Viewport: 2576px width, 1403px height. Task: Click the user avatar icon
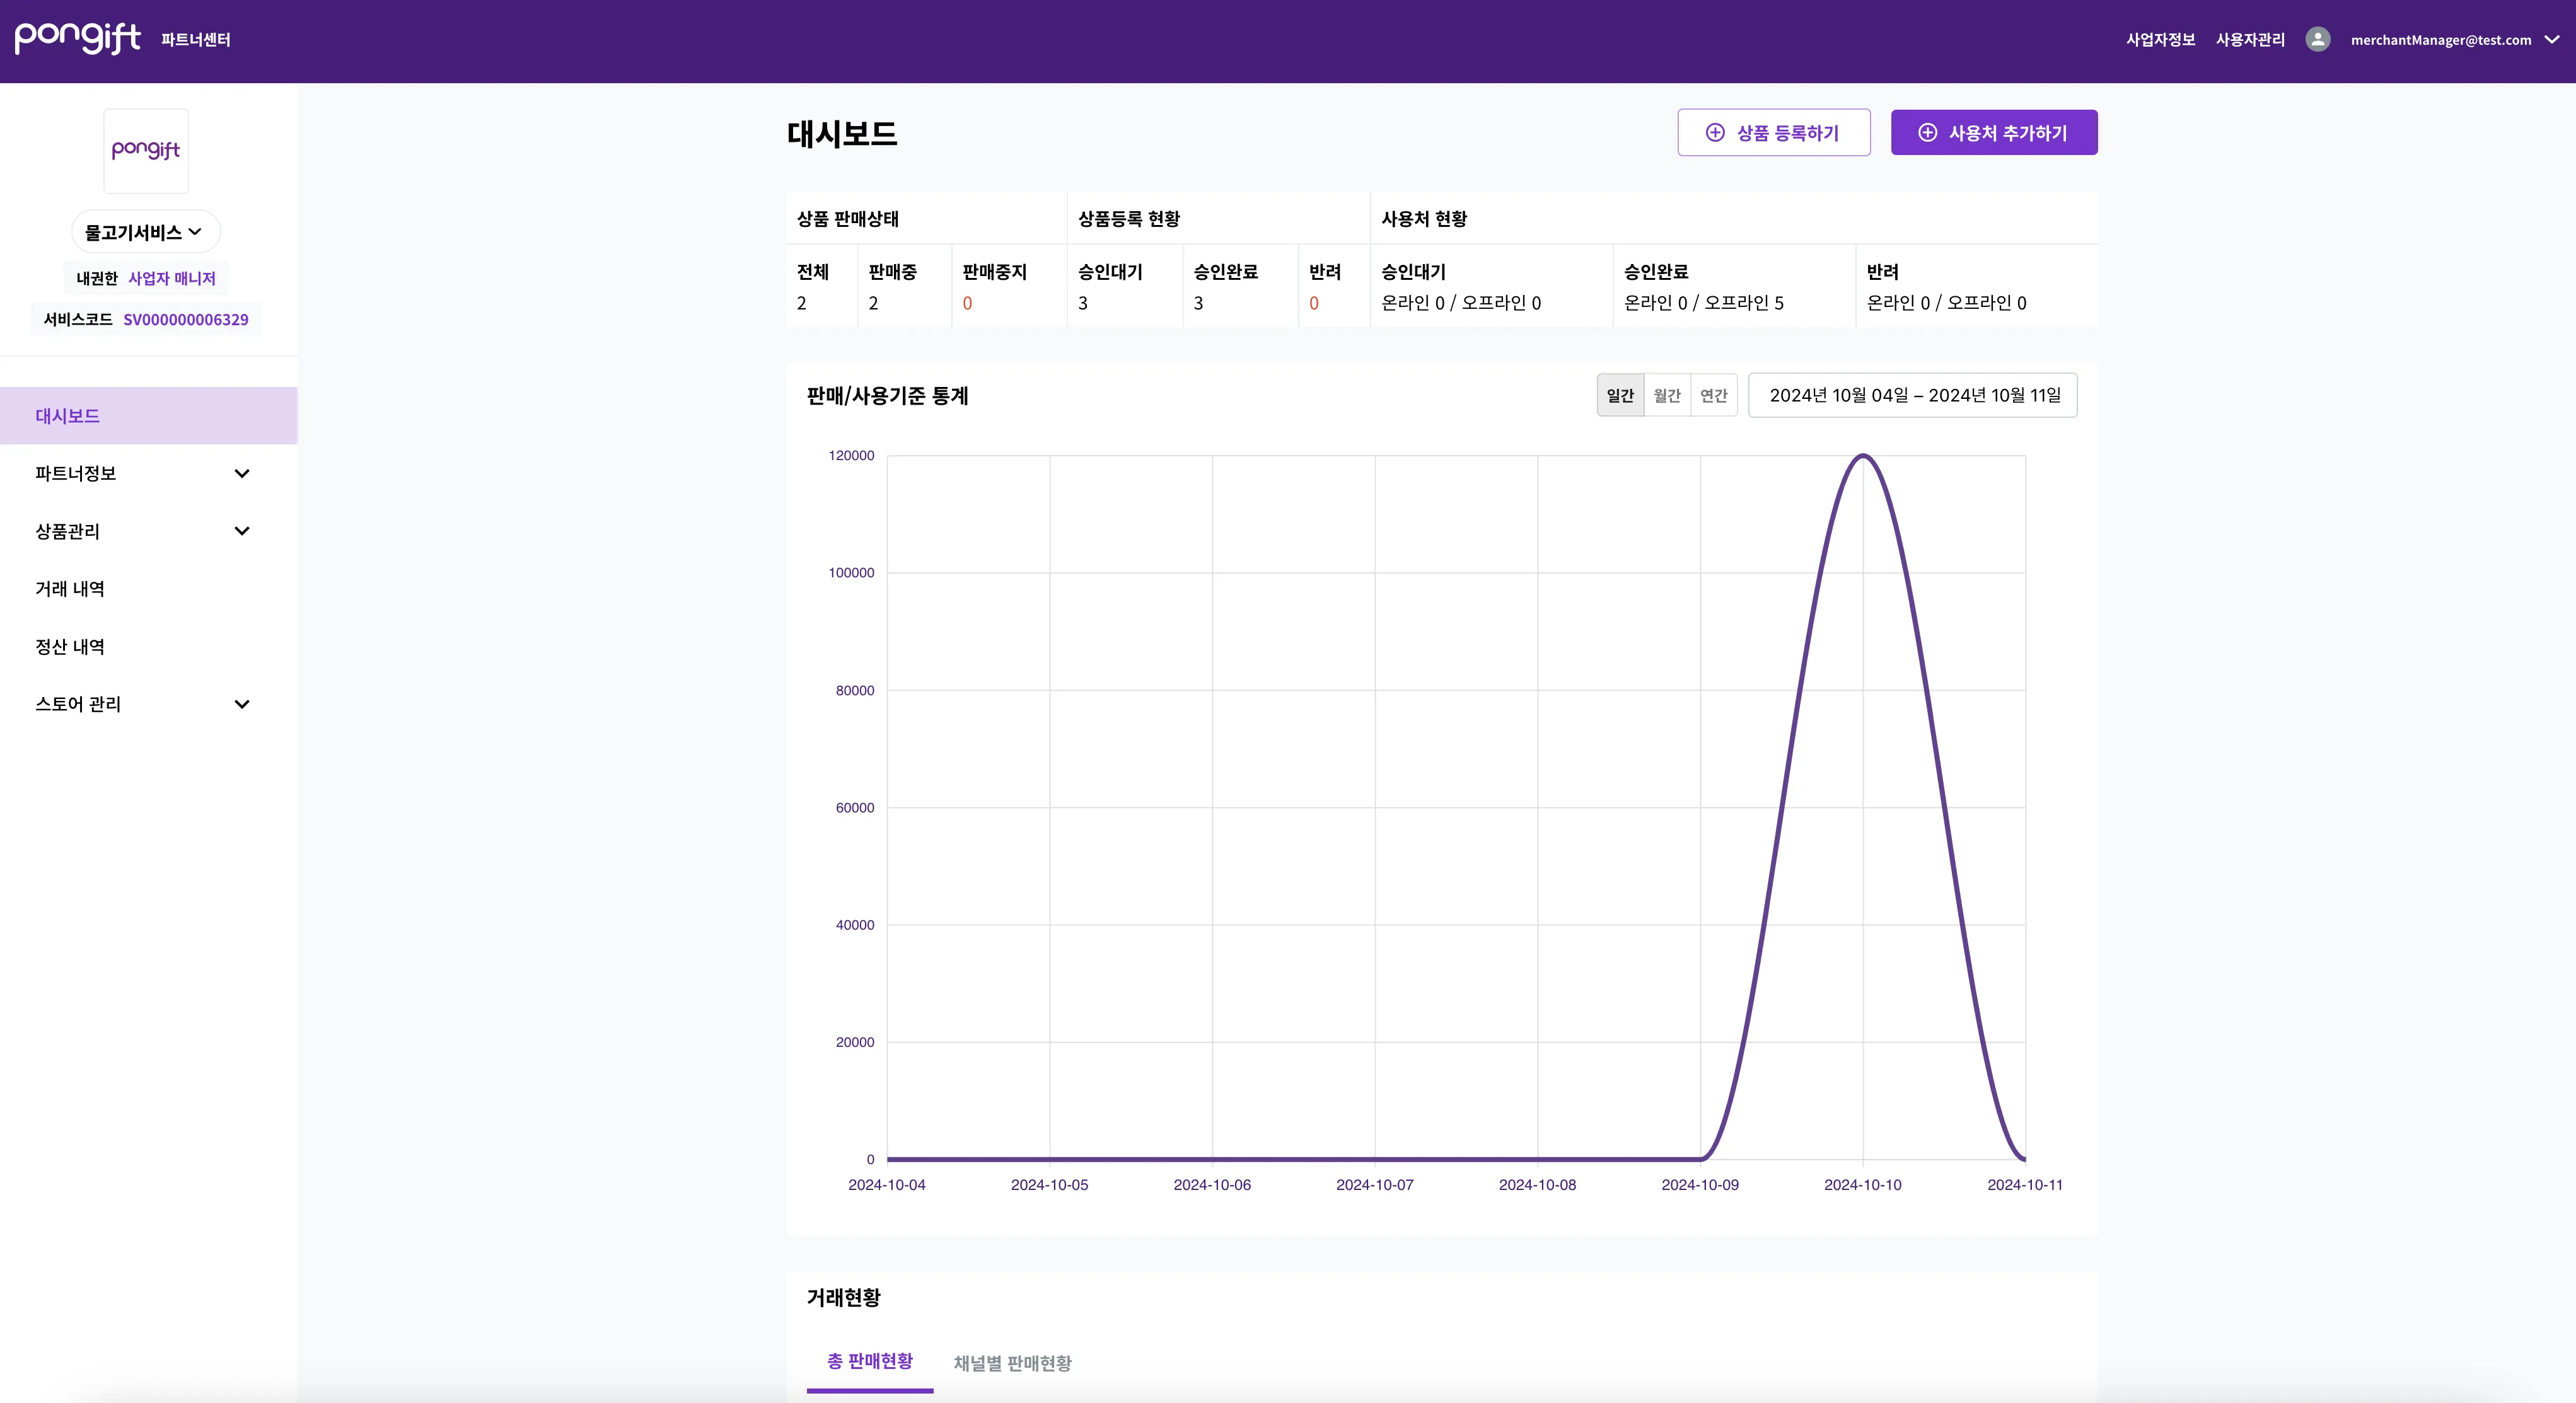2317,39
